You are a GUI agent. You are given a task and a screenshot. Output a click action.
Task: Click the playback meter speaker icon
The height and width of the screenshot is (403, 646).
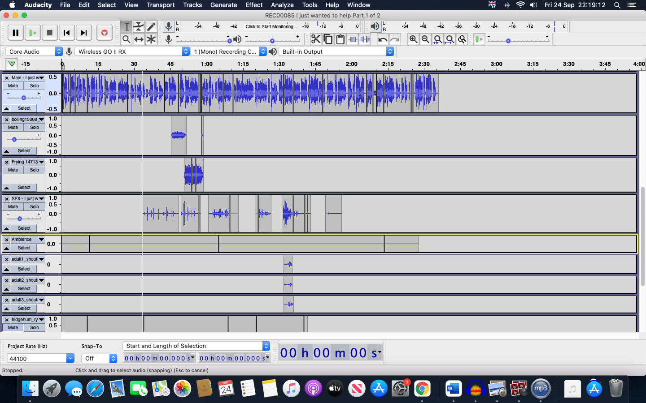375,26
